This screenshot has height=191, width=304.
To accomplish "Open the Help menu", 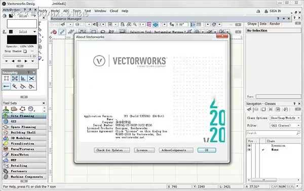I will [x=125, y=11].
